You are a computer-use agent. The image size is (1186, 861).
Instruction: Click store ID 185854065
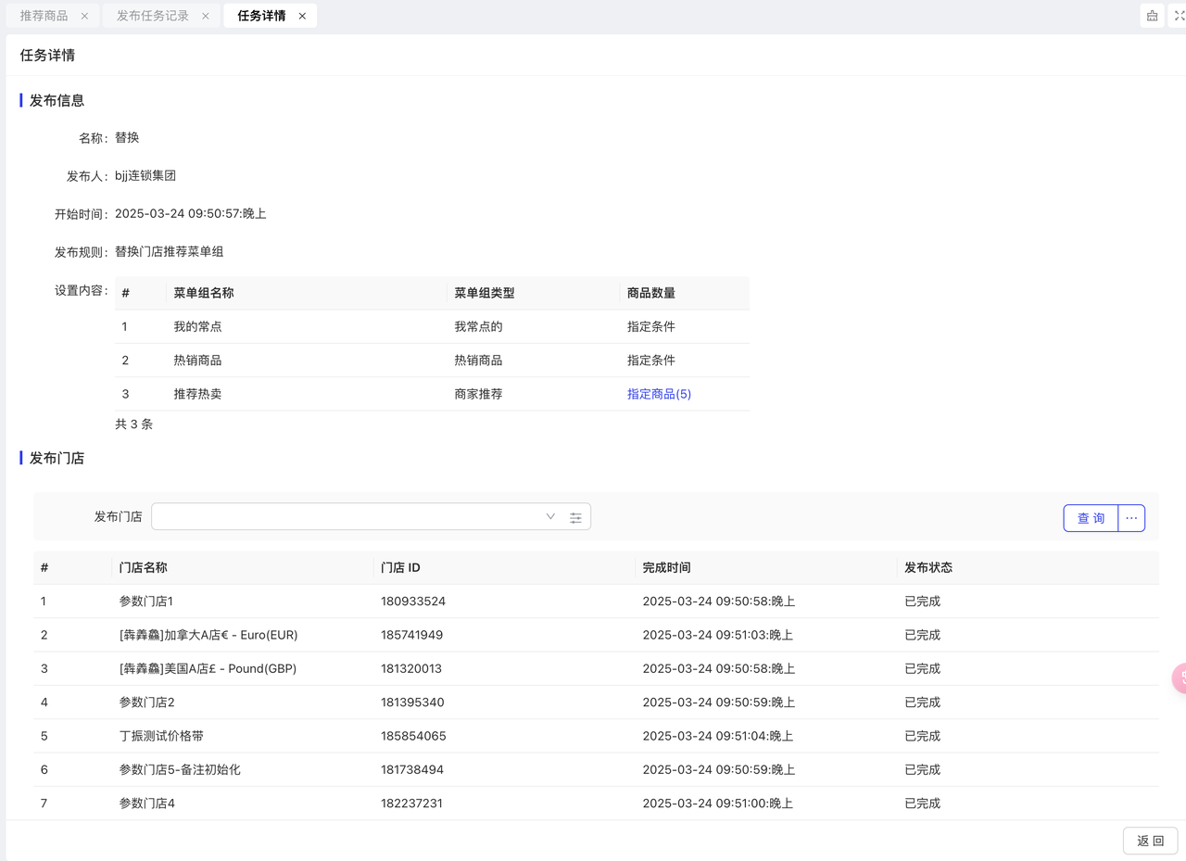click(x=413, y=736)
